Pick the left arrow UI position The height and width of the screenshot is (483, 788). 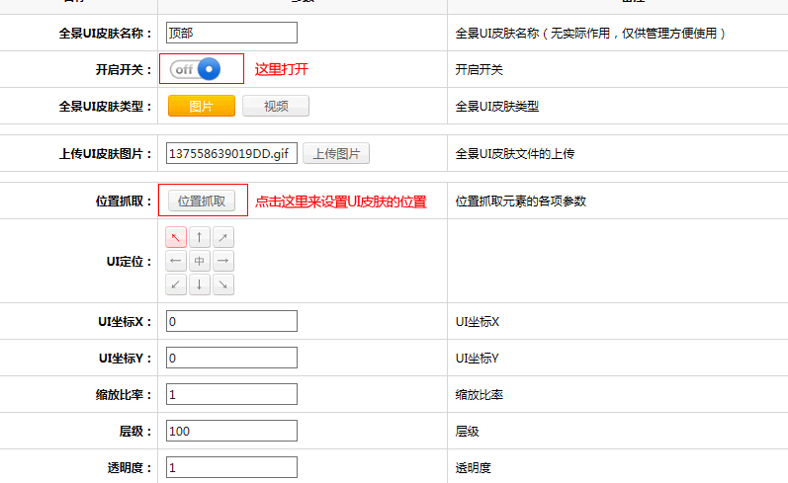click(x=176, y=261)
